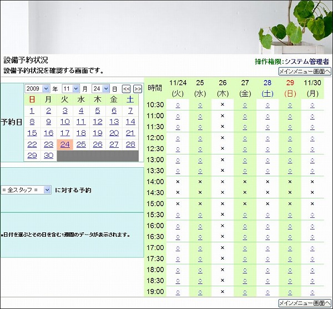
Task: Reserve 13:30 slot on 25 (水)
Action: click(200, 171)
